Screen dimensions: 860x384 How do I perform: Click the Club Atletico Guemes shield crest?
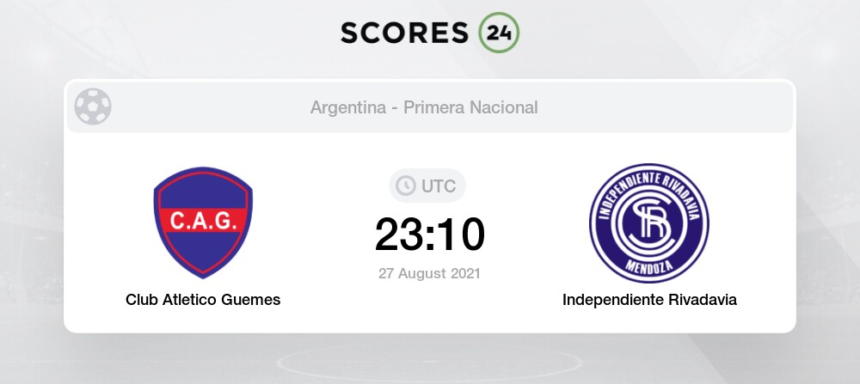coord(203,223)
